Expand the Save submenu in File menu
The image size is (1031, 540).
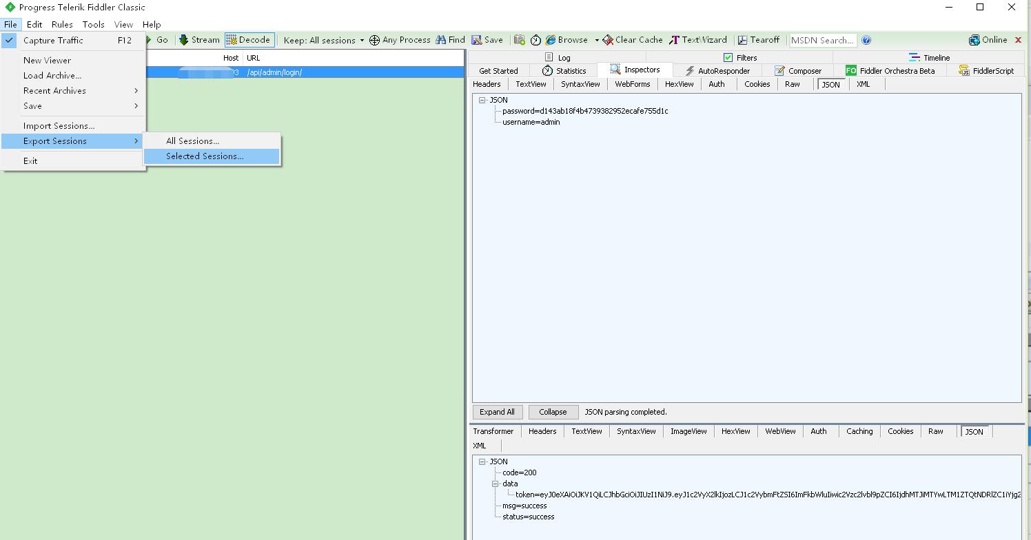74,105
